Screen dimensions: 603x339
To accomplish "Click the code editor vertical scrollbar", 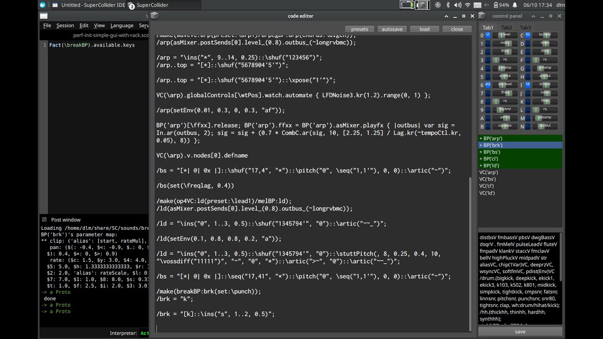I will (469, 253).
